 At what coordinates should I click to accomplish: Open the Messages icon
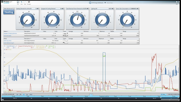(x=29, y=2)
